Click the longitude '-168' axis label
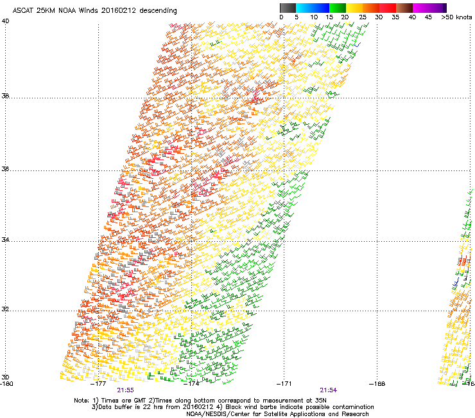Image resolution: width=475 pixels, height=418 pixels. tap(377, 384)
